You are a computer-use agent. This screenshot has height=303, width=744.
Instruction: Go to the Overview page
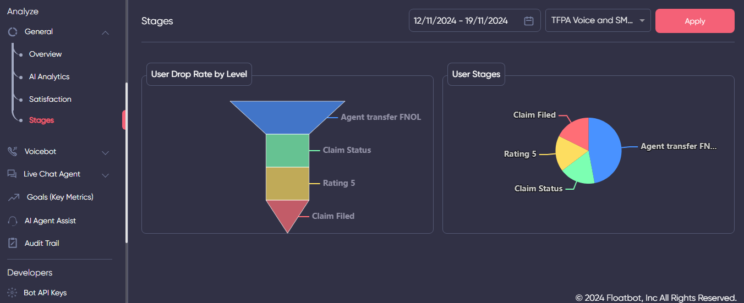click(45, 54)
